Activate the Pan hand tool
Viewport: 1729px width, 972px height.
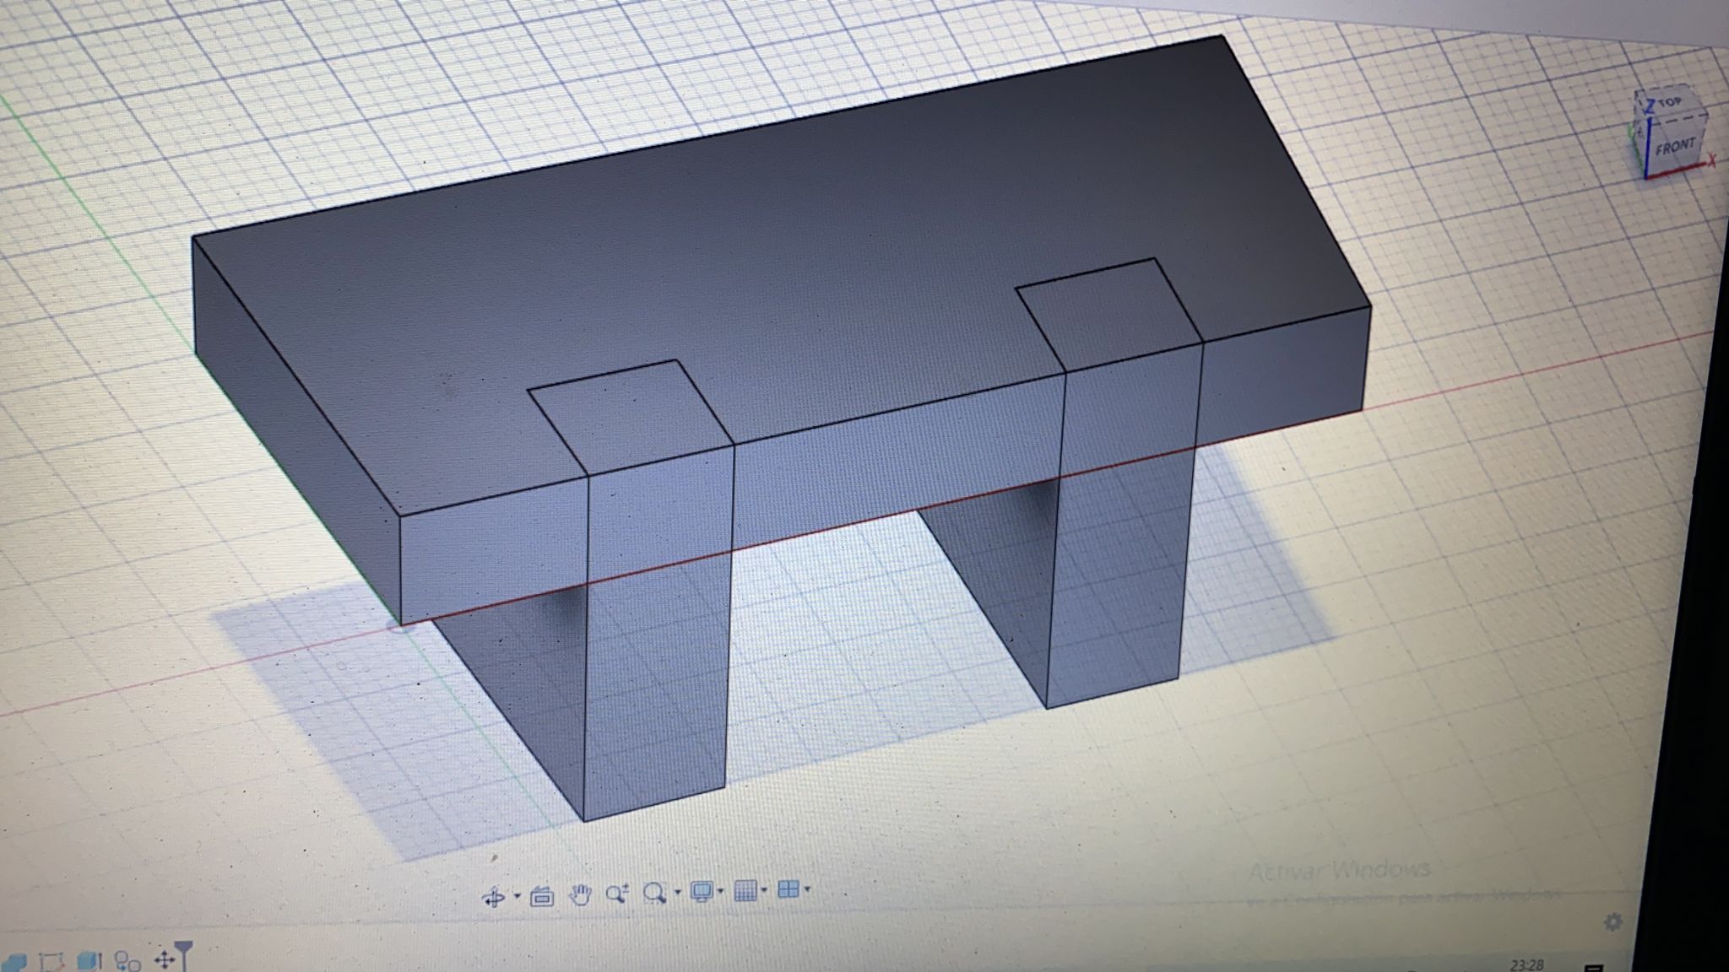(580, 895)
